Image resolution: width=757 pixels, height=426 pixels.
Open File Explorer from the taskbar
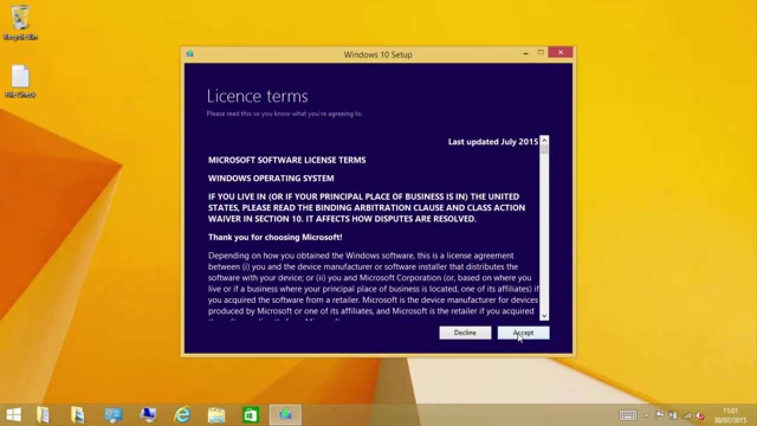(216, 415)
